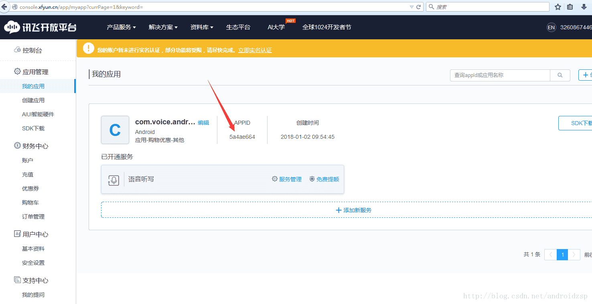The height and width of the screenshot is (304, 592).
Task: Click the yellow warning exclamation icon
Action: click(88, 49)
